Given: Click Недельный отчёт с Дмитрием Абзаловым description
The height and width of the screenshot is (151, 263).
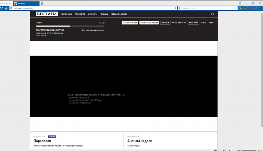Looking at the screenshot, I should click(49, 34).
